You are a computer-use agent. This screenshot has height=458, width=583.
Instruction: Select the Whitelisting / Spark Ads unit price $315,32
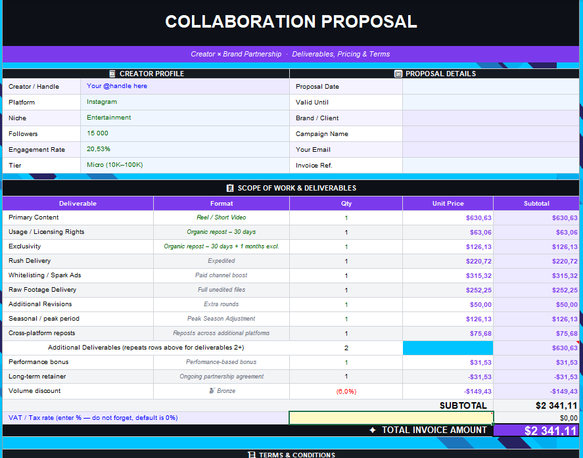[x=448, y=275]
